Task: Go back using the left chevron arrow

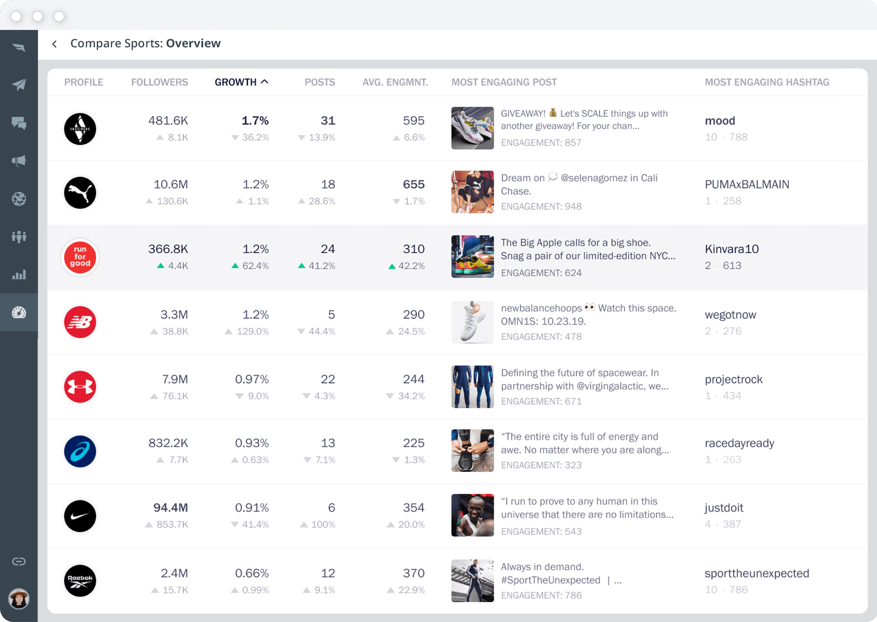Action: tap(54, 44)
